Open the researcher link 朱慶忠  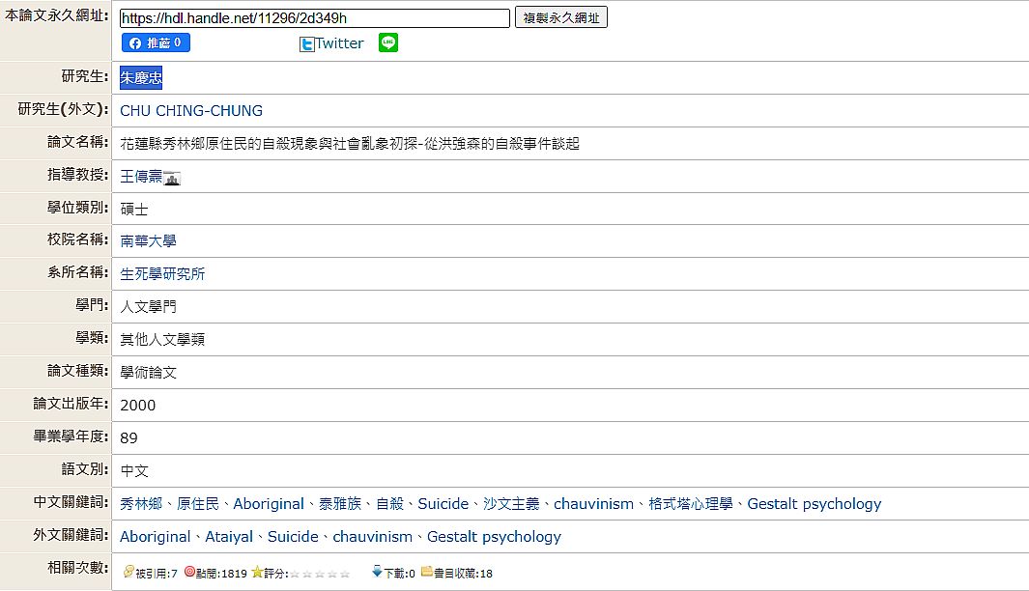tap(141, 78)
